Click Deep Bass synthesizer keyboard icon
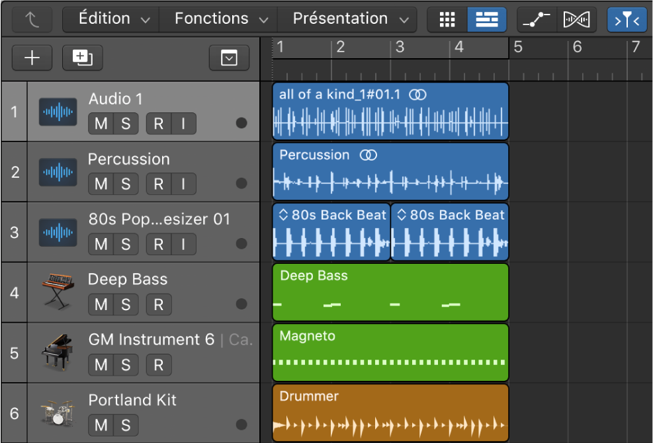Screen dimensions: 653x443 pos(58,291)
